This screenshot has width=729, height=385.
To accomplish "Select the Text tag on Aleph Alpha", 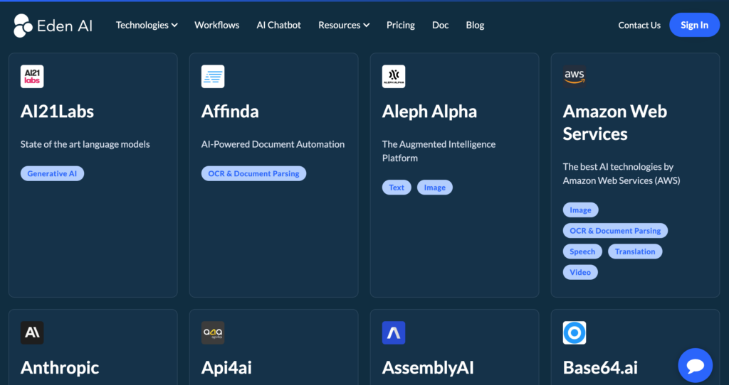I will [397, 188].
